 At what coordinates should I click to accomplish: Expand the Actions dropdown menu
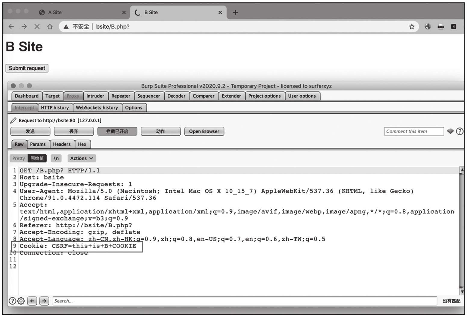[x=81, y=158]
